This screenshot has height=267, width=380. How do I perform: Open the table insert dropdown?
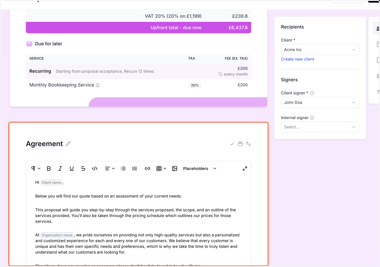pos(161,168)
